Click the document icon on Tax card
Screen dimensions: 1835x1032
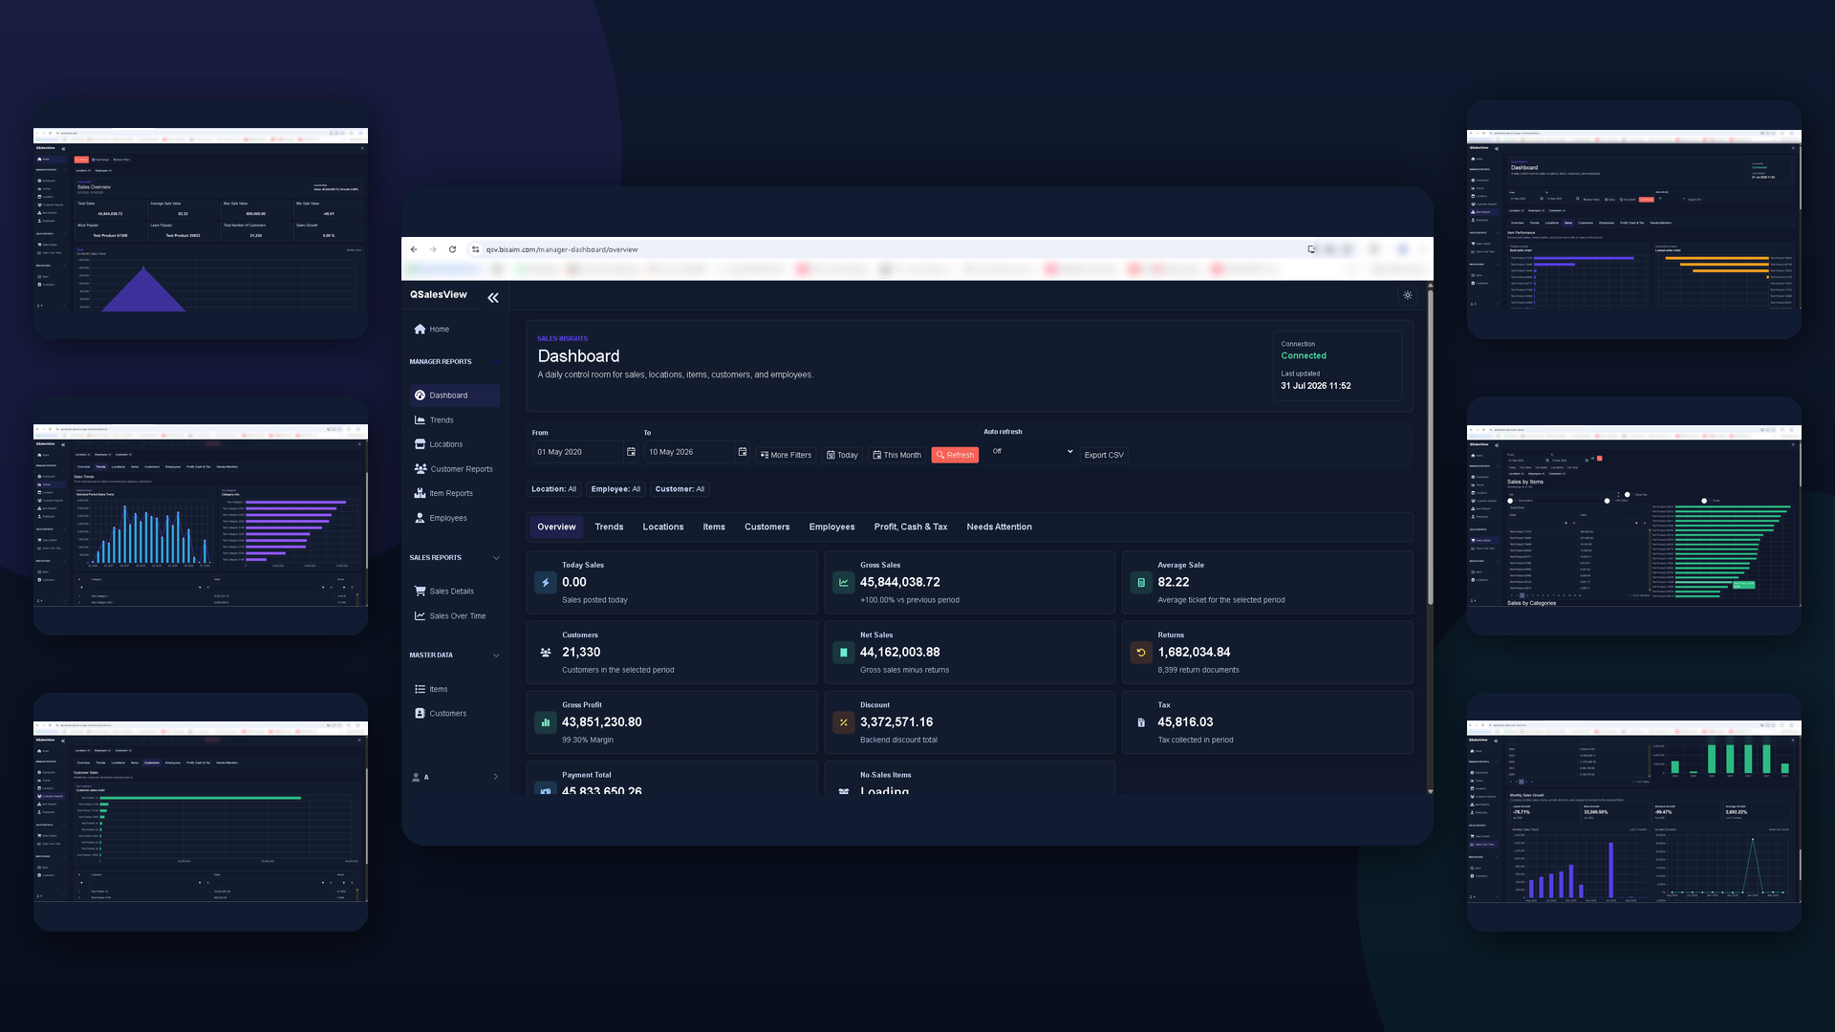click(x=1141, y=722)
